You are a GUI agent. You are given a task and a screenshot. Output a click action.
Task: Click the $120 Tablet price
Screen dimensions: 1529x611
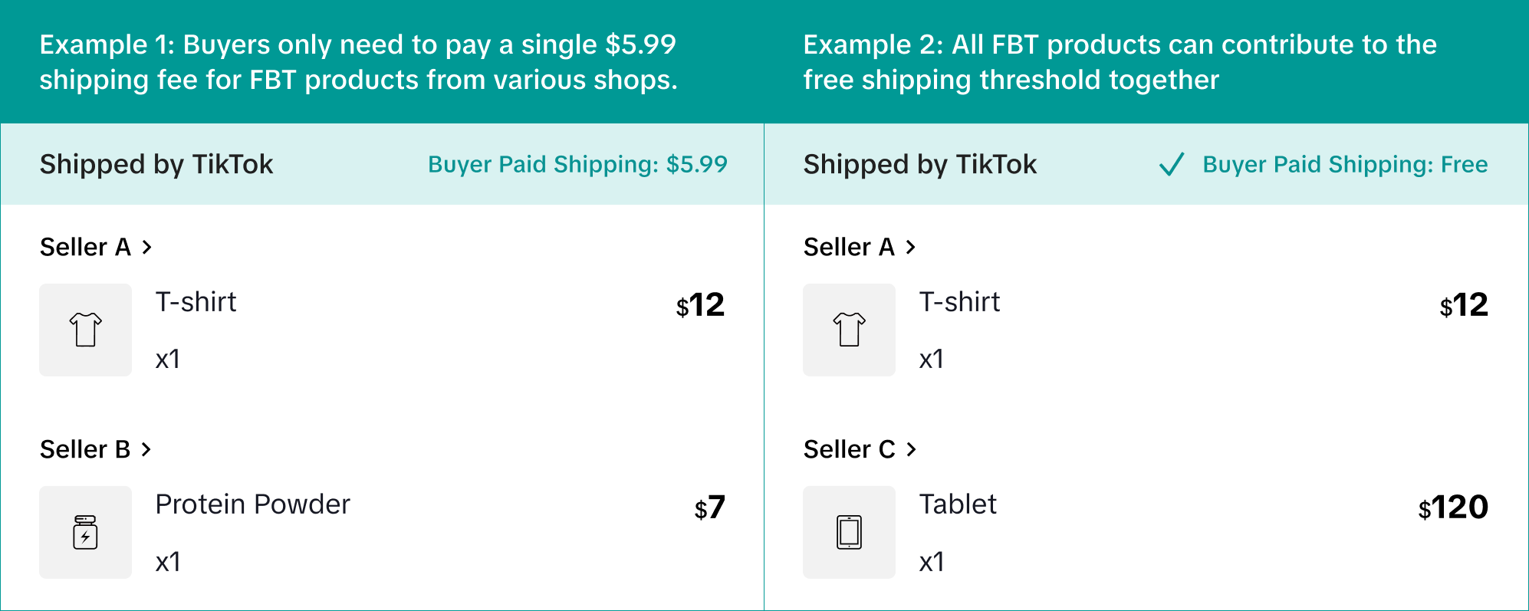coord(1453,508)
